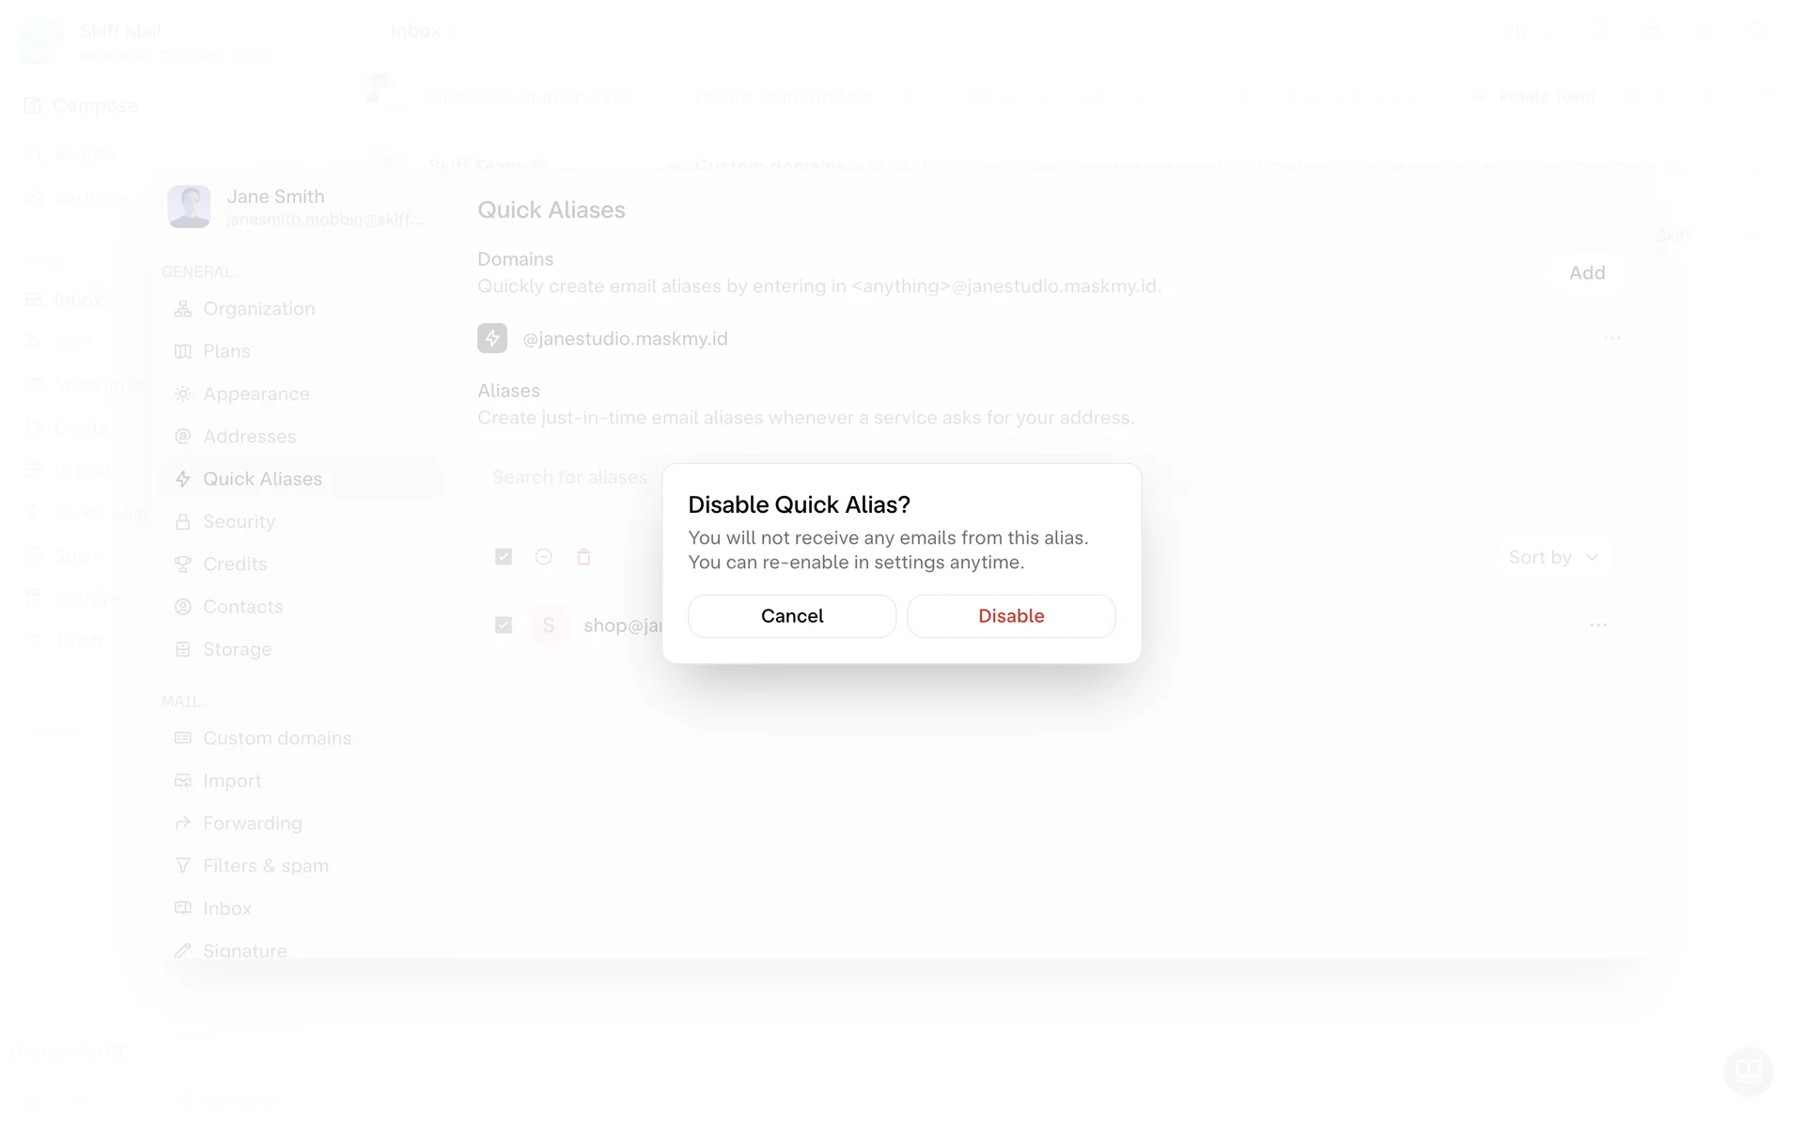Uncheck the shop alias checkbox
The image size is (1804, 1127).
click(x=504, y=625)
